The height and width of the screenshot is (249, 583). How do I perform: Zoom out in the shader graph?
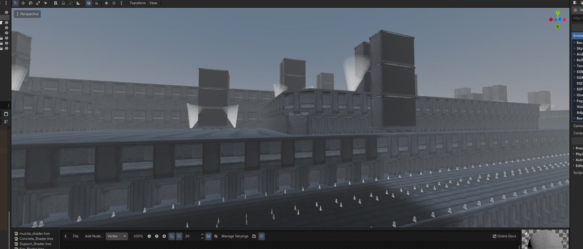(149, 236)
